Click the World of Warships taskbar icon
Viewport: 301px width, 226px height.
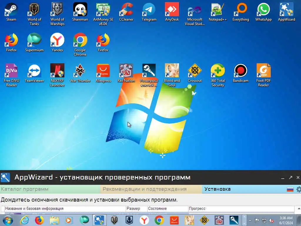point(129,220)
